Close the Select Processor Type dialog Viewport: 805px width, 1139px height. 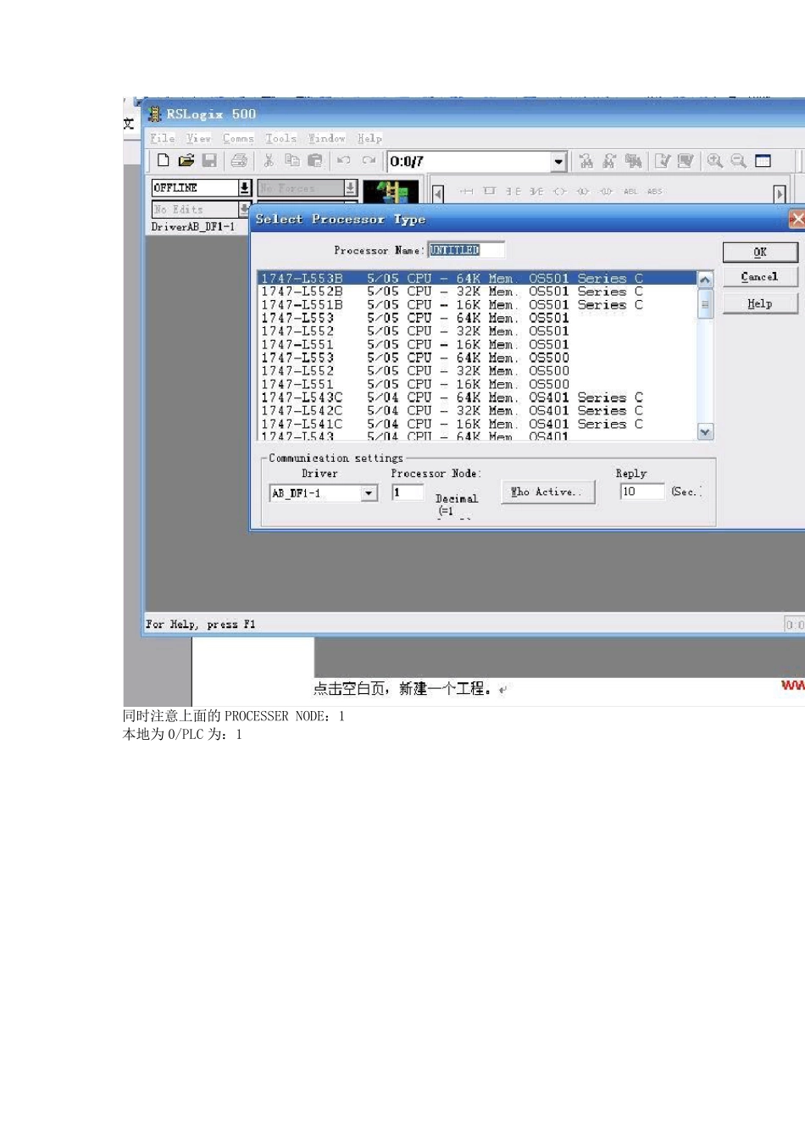[x=797, y=219]
